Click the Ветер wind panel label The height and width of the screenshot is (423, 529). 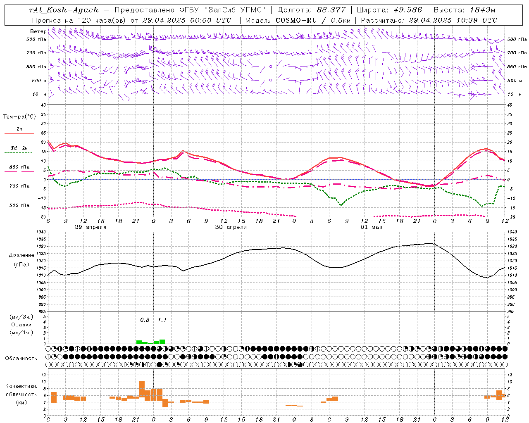click(x=38, y=31)
